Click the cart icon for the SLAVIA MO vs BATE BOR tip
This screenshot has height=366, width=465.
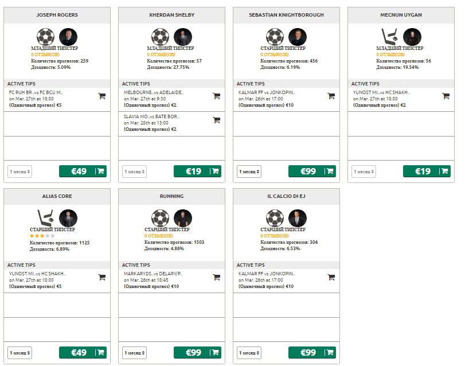(x=216, y=121)
